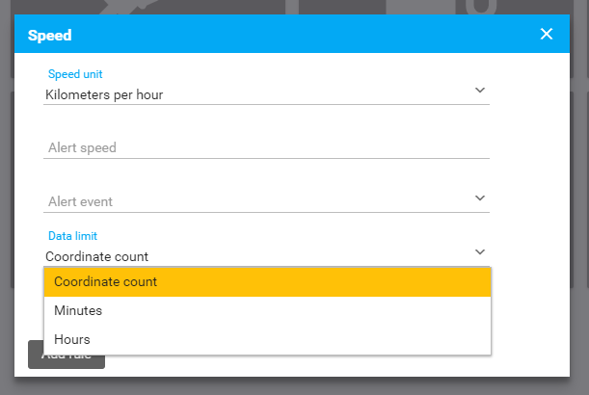Image resolution: width=589 pixels, height=395 pixels.
Task: Click the selected Data limit field value
Action: [97, 256]
